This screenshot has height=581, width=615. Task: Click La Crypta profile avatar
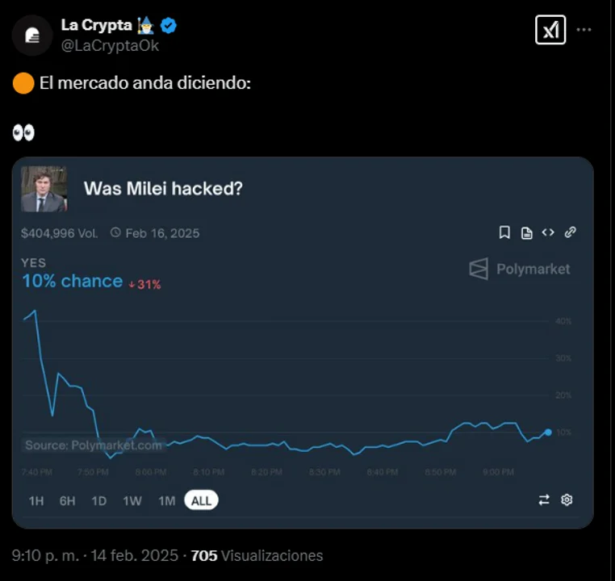(x=32, y=35)
